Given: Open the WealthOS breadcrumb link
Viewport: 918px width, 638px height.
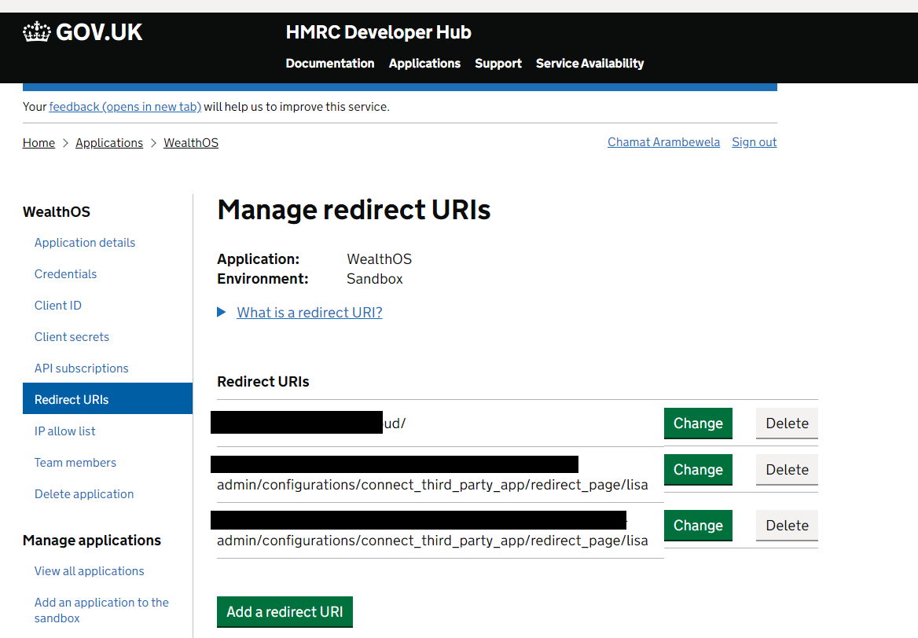Looking at the screenshot, I should pyautogui.click(x=191, y=143).
